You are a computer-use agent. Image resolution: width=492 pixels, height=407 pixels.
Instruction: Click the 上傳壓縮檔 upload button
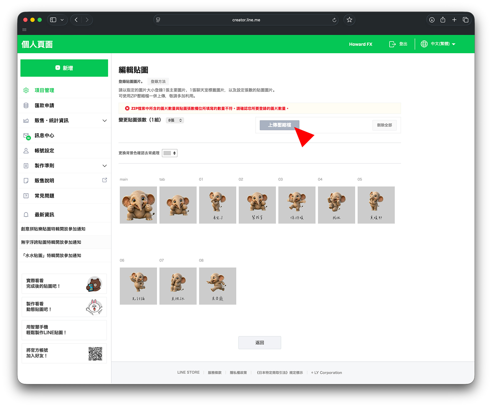tap(280, 125)
